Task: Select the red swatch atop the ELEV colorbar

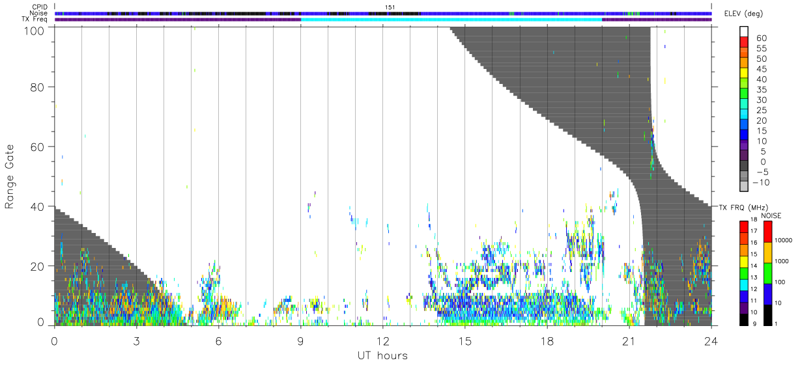Action: (744, 43)
